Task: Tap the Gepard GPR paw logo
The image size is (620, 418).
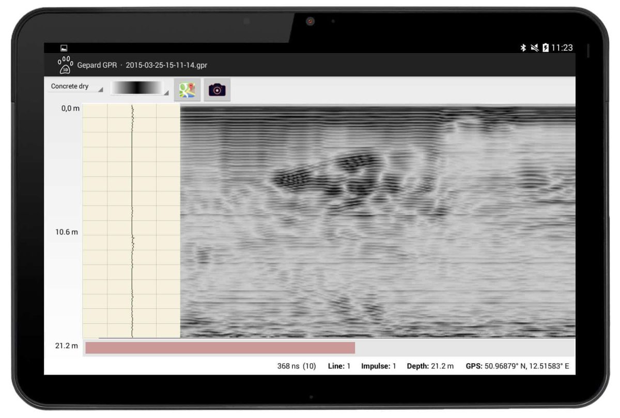Action: [x=65, y=65]
